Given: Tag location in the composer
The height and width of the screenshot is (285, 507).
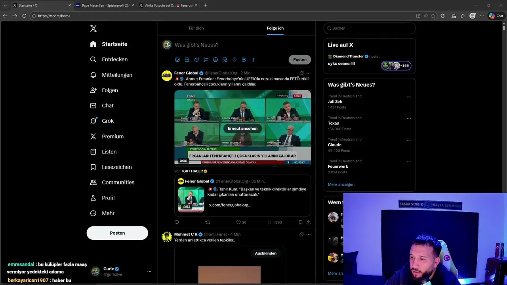Looking at the screenshot, I should (x=234, y=60).
